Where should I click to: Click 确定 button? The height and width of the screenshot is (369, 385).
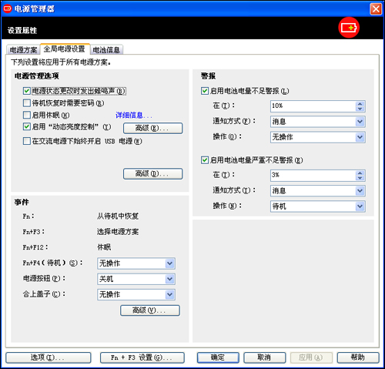[x=218, y=357]
